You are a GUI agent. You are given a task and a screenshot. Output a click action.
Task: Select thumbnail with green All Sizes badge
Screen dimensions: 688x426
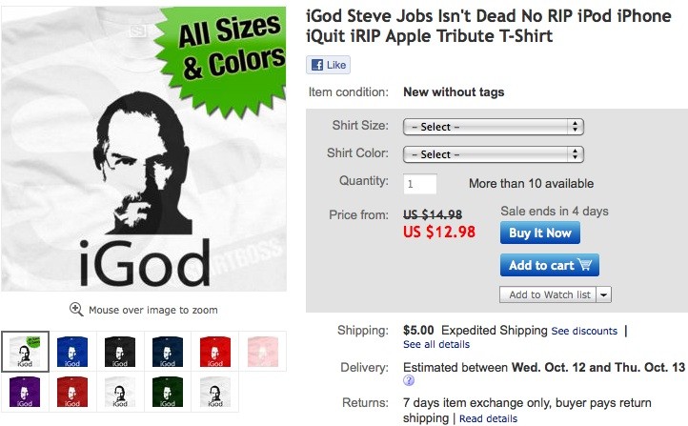click(x=24, y=352)
